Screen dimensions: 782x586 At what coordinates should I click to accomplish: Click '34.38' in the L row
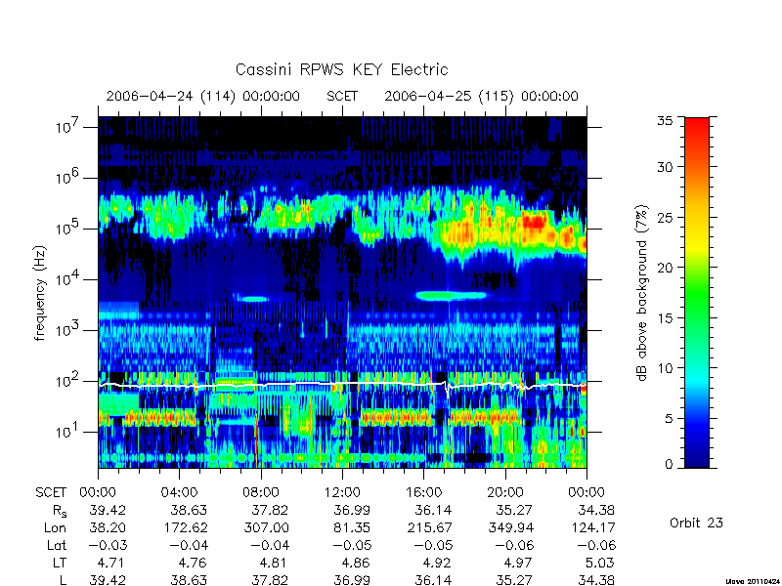tap(596, 580)
